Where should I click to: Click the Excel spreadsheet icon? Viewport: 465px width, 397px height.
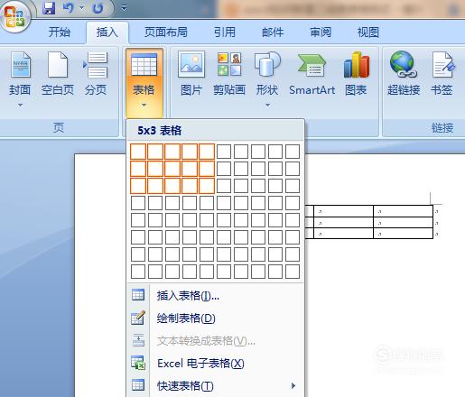click(x=138, y=363)
